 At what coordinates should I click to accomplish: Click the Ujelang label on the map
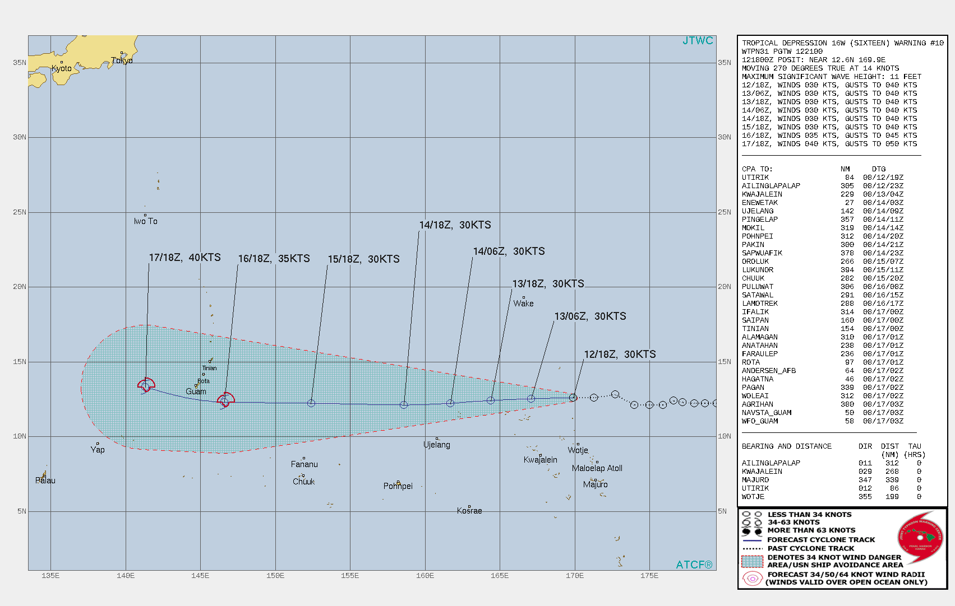click(437, 445)
